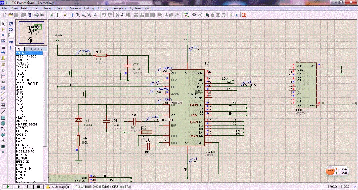
Task: Click the Rotate Clockwise icon
Action: pos(11,24)
